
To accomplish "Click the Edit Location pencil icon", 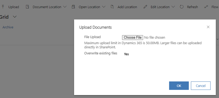I will [x=145, y=7].
